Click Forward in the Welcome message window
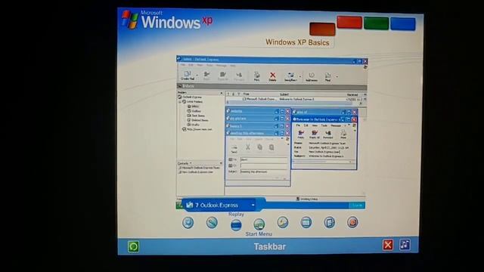This screenshot has height=272, width=484. (x=327, y=134)
